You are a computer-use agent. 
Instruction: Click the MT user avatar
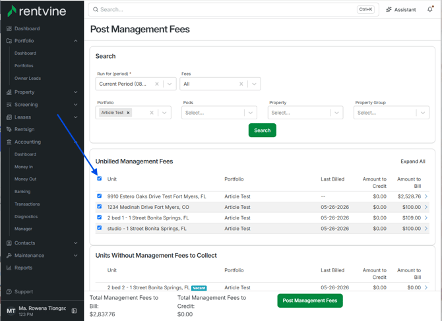[11, 311]
